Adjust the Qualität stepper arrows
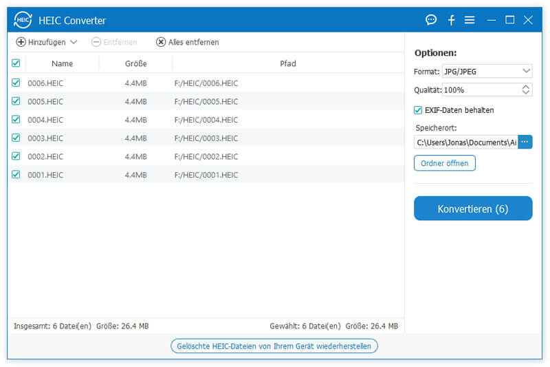Image resolution: width=550 pixels, height=367 pixels. coord(526,90)
